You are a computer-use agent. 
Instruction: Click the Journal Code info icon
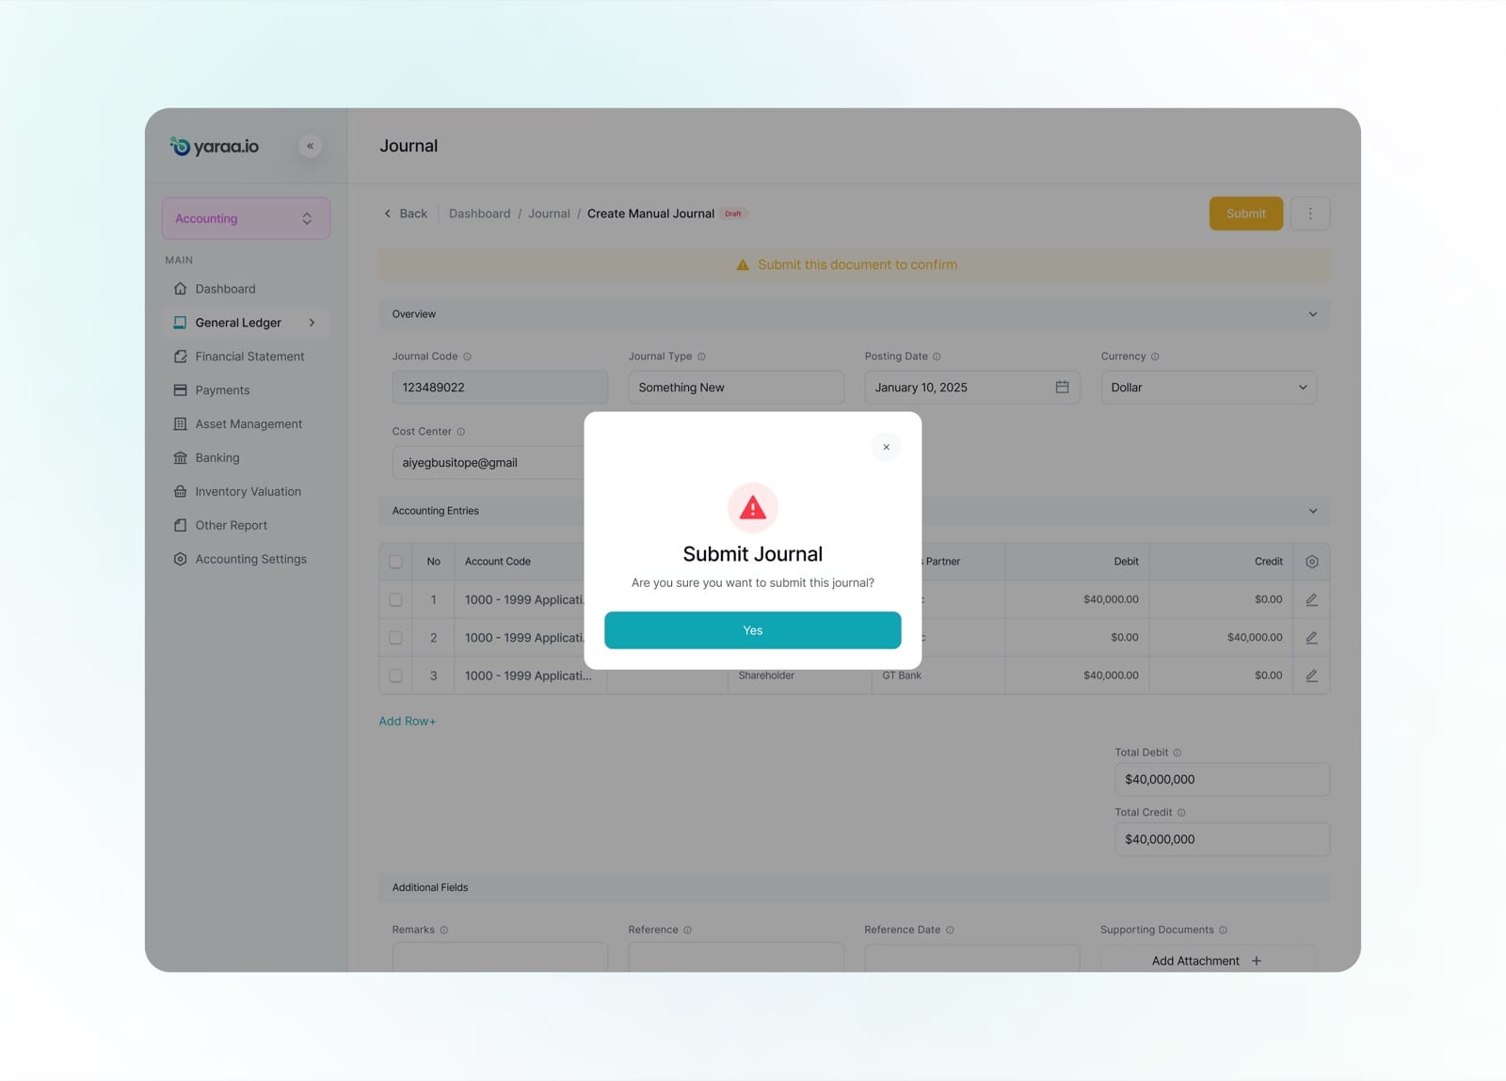coord(467,357)
